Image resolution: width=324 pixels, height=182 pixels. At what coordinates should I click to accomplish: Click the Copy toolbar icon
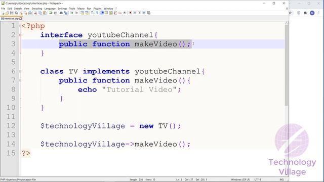coord(40,13)
